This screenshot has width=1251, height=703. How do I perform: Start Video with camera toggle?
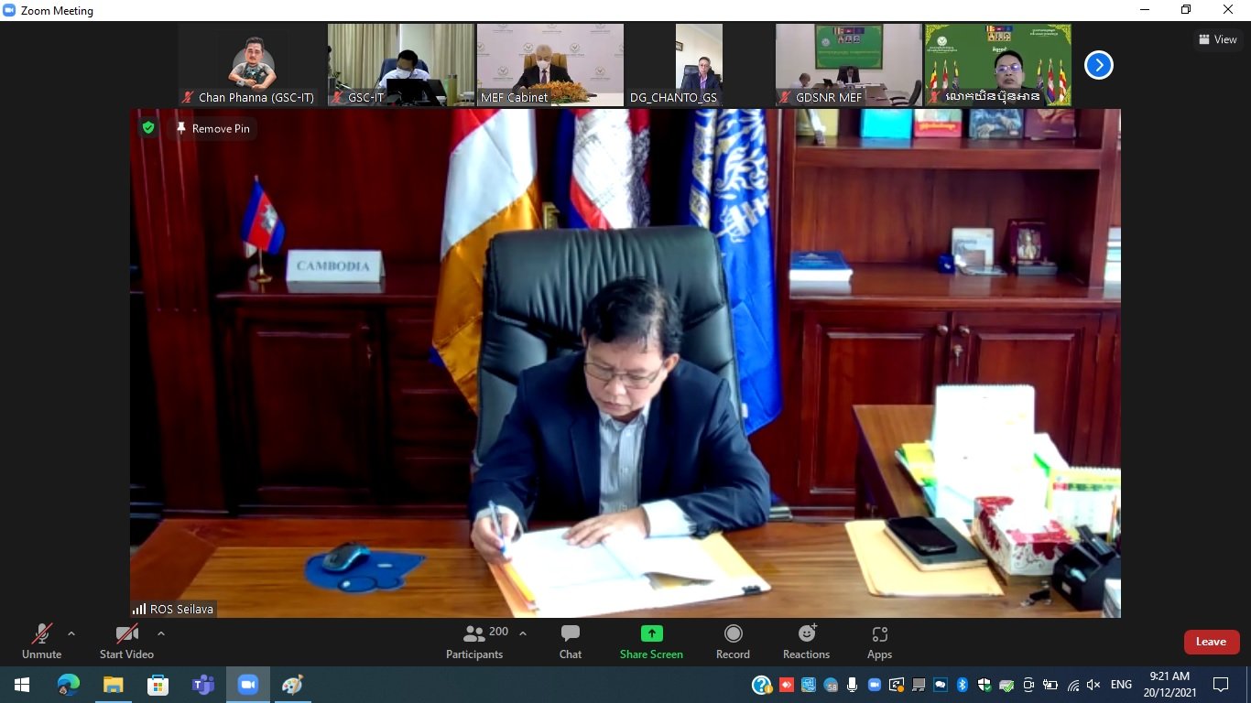[x=126, y=642]
